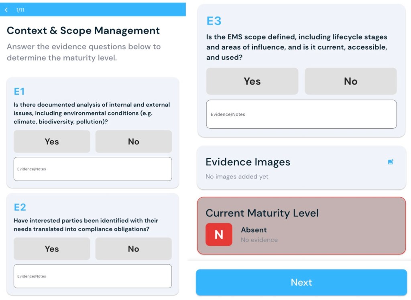This screenshot has height=300, width=411.
Task: Tap the E2 question label
Action: [20, 207]
